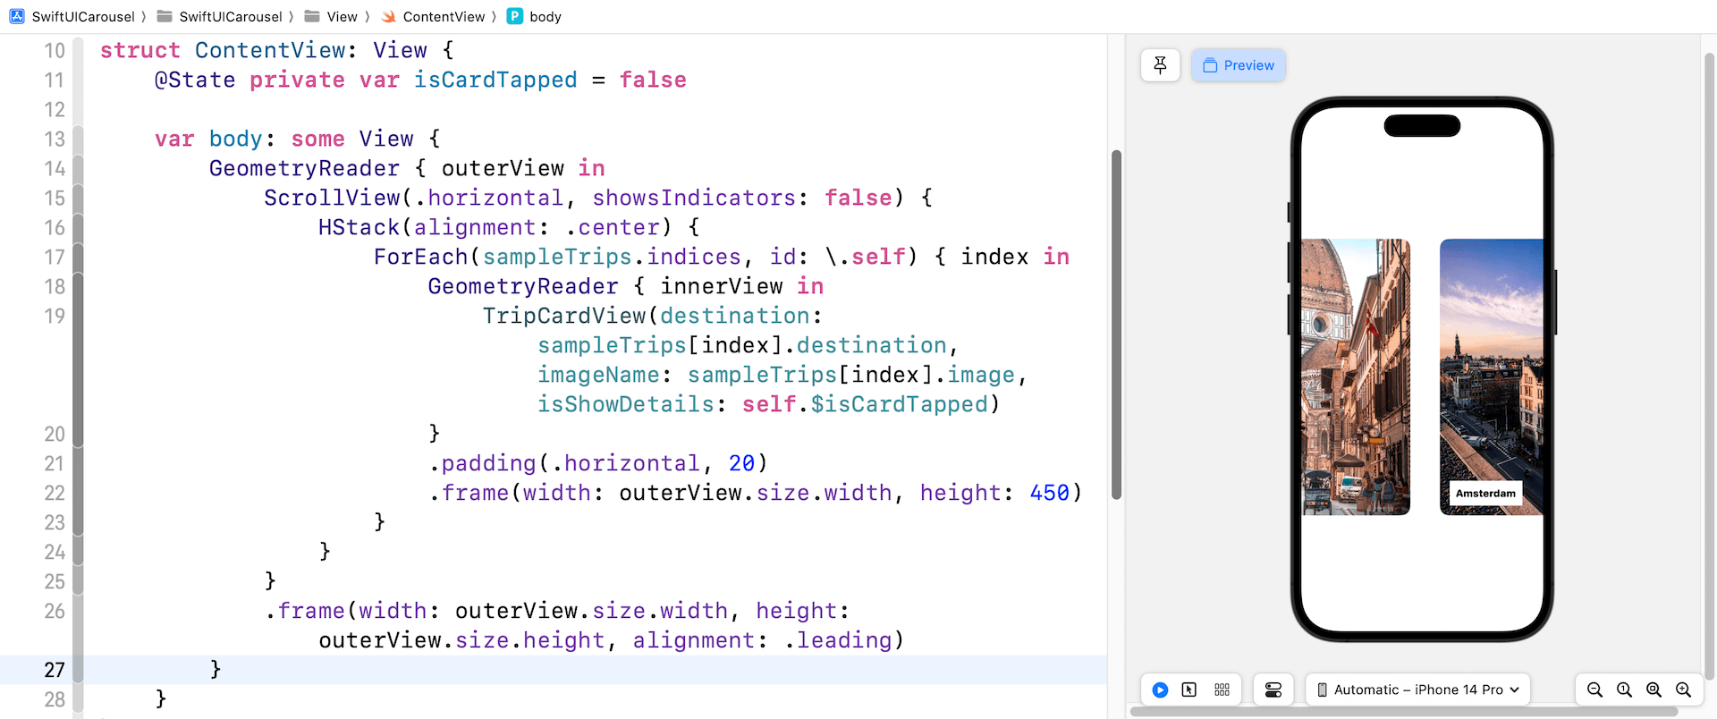
Task: Open the Automatic – iPhone 14 Pro device menu
Action: tap(1418, 689)
